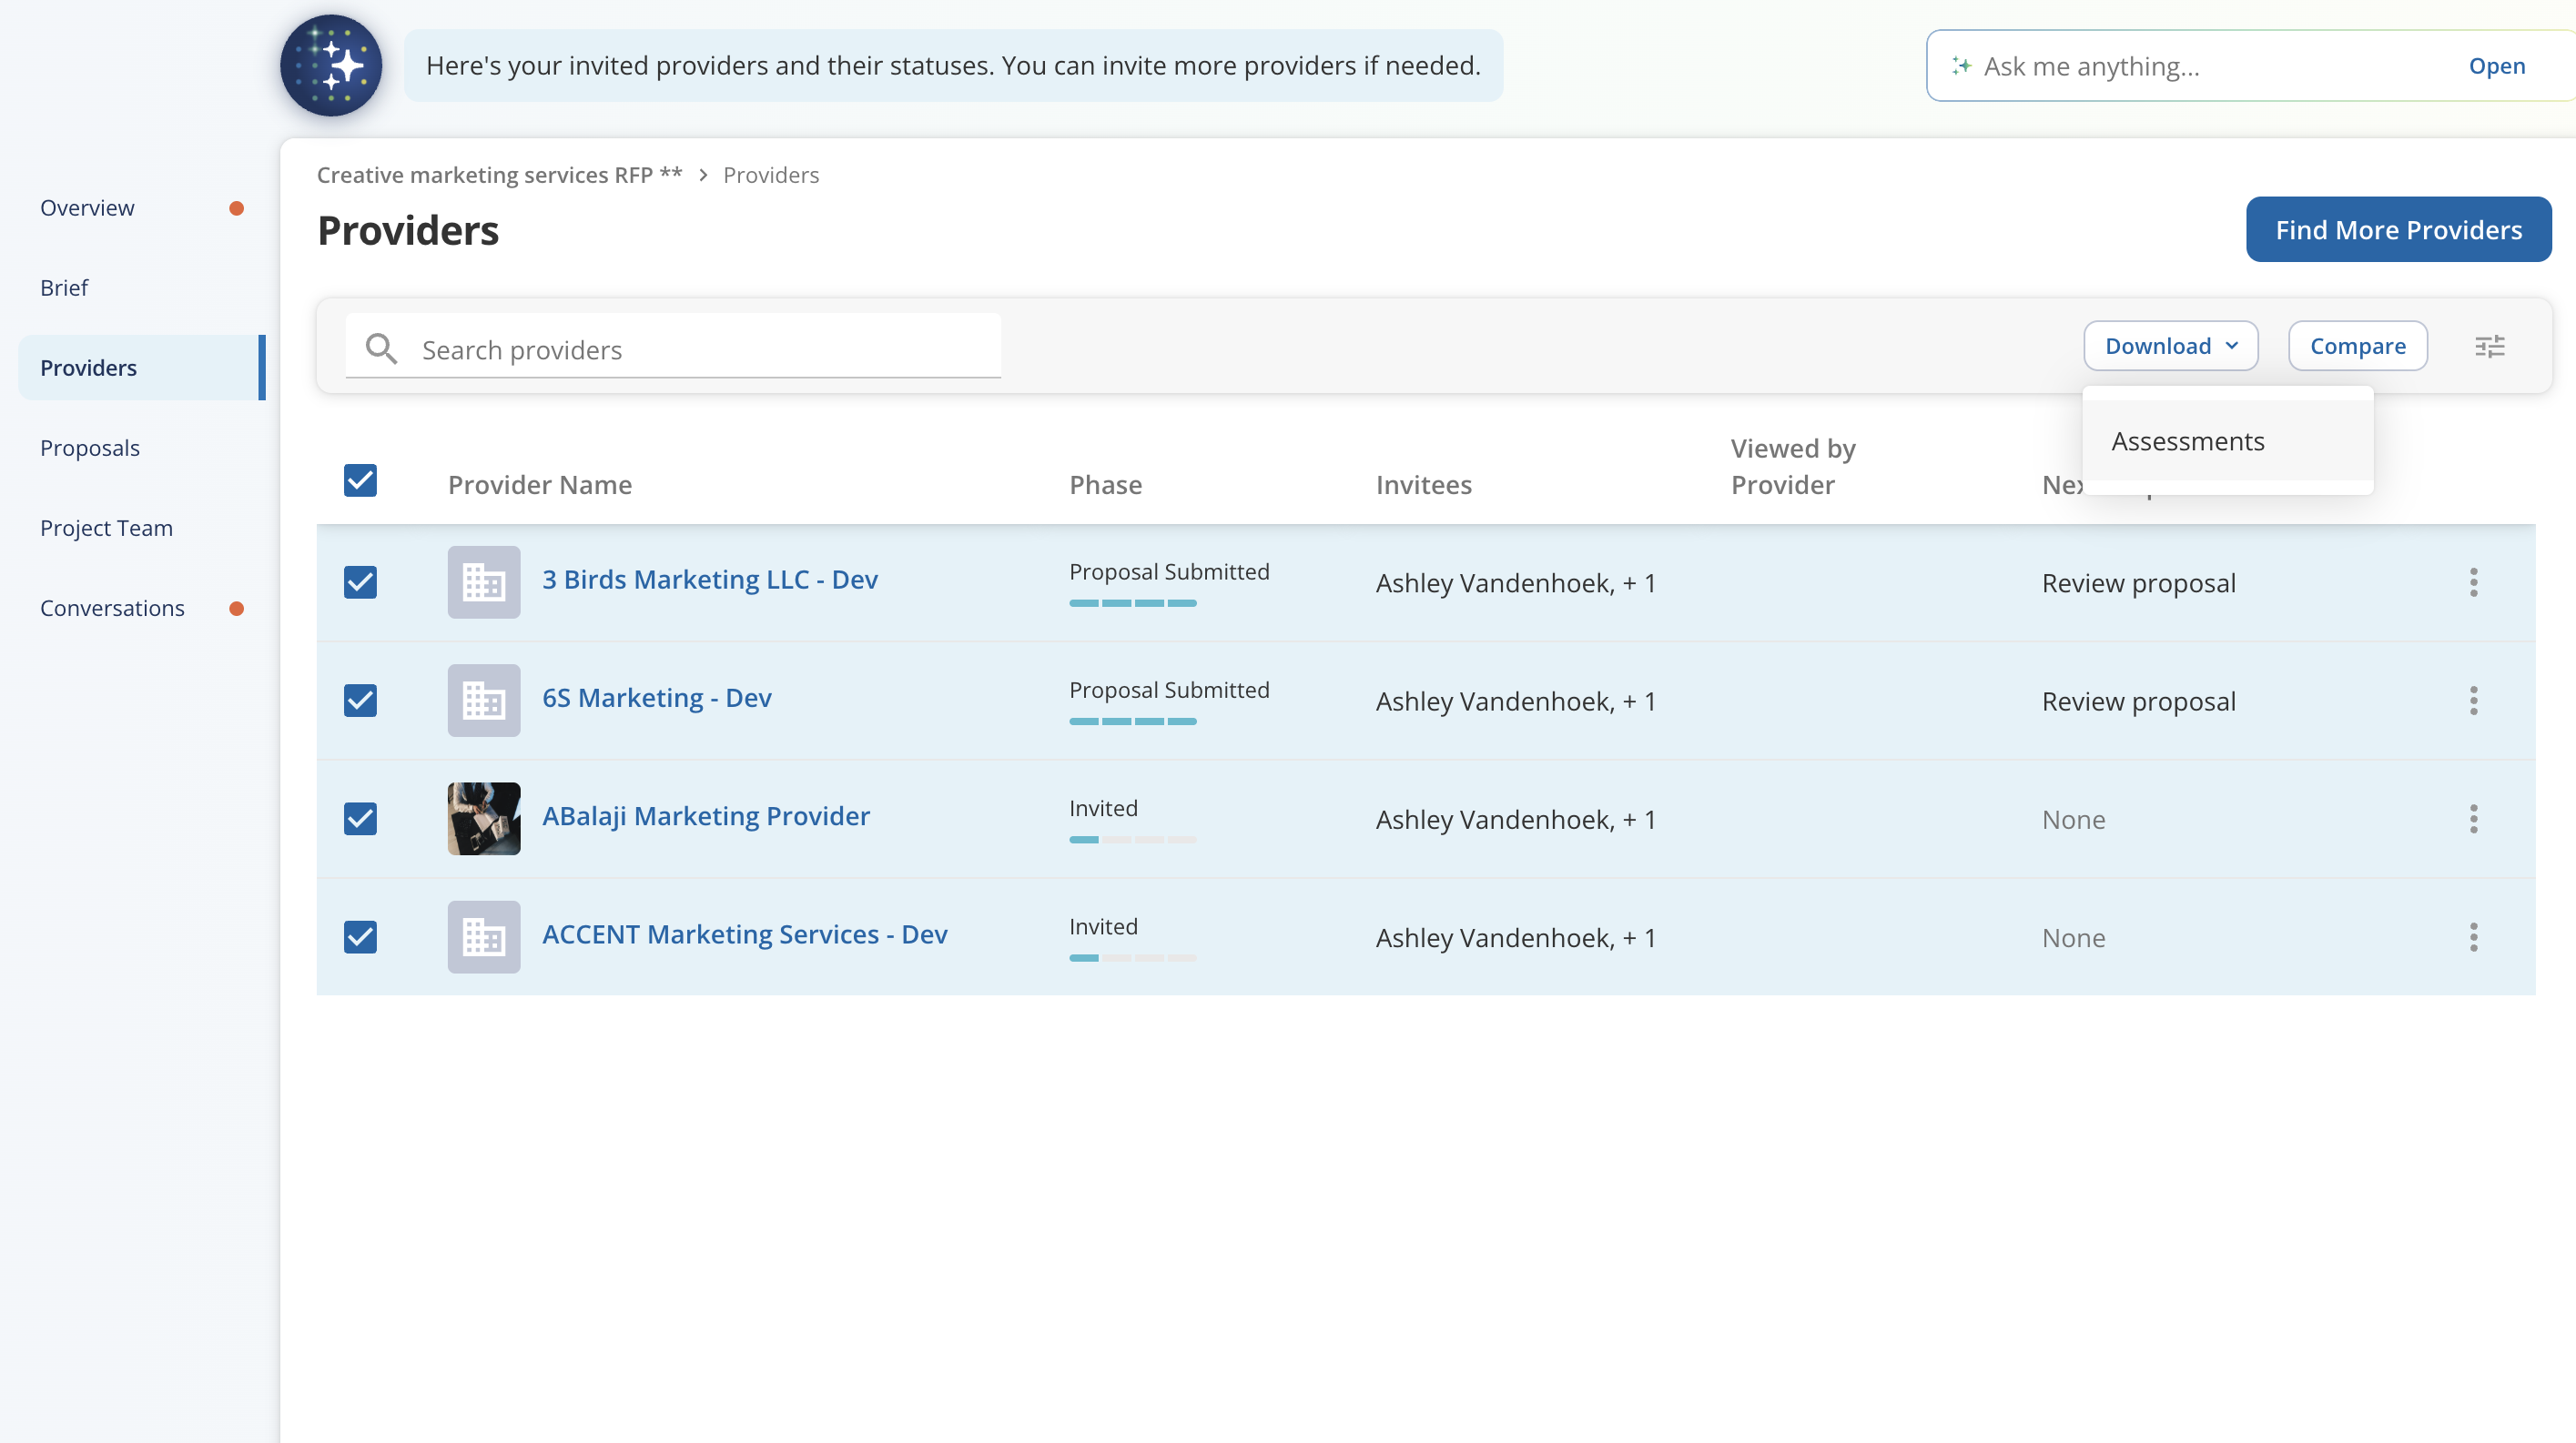2576x1443 pixels.
Task: Choose Assessments from the download menu
Action: [2187, 441]
